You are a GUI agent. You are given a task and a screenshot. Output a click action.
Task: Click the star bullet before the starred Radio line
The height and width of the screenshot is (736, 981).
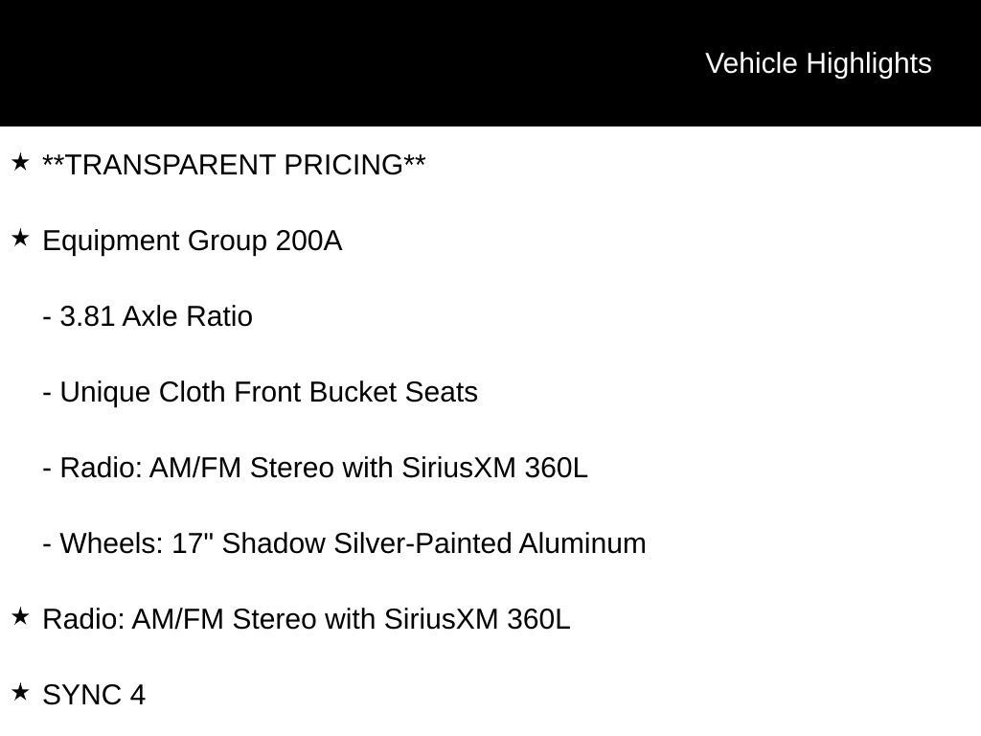(x=20, y=617)
